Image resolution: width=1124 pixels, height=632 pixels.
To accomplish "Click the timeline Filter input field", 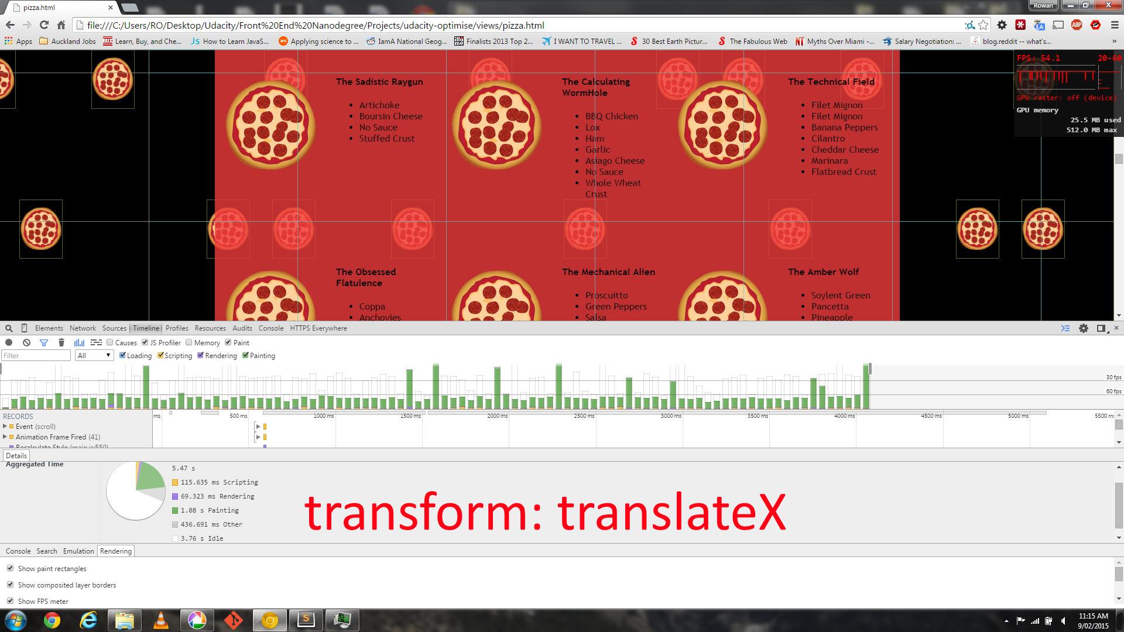I will pos(36,355).
